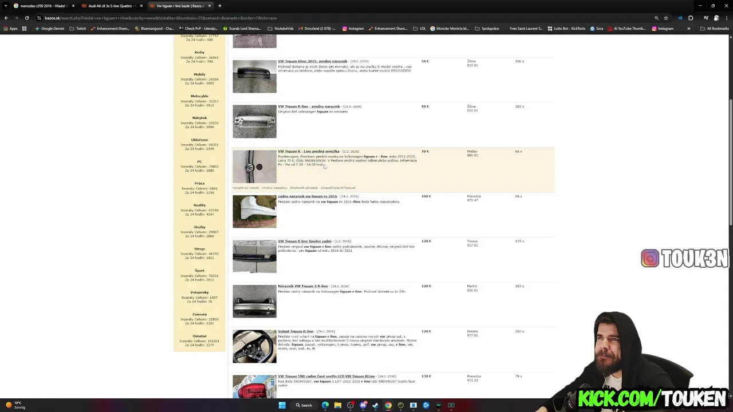Open listing VW Tiguan R line Spoiler zadní

click(x=305, y=241)
